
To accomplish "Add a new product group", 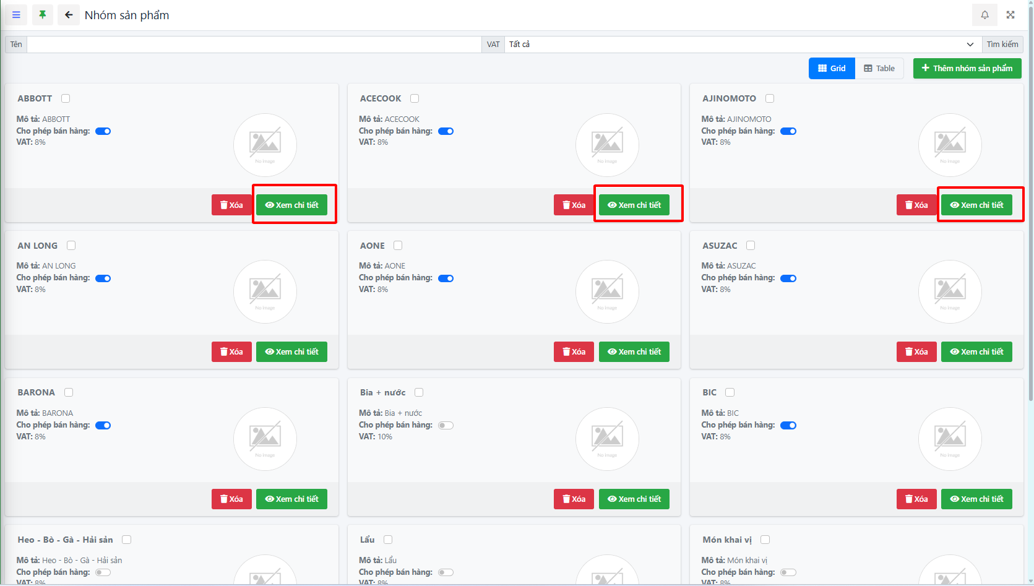I will tap(967, 68).
